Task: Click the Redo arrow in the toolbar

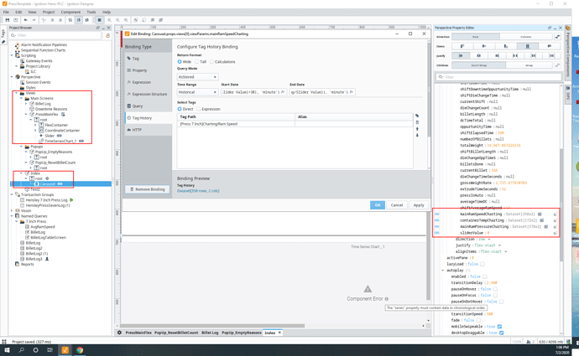Action: coord(34,20)
